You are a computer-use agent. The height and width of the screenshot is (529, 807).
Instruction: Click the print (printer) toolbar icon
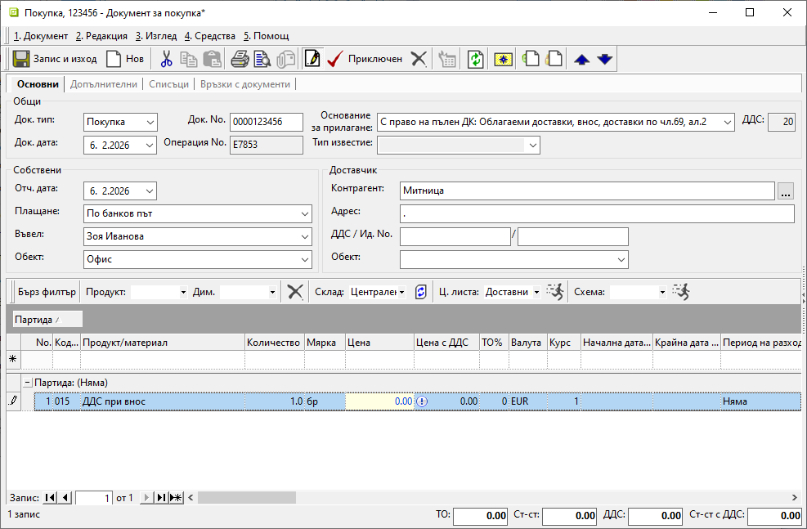240,59
